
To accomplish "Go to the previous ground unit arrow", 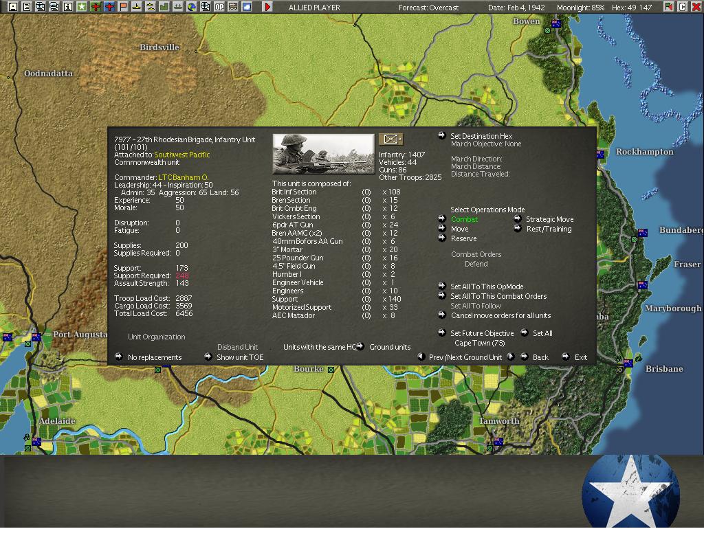I will pos(421,357).
